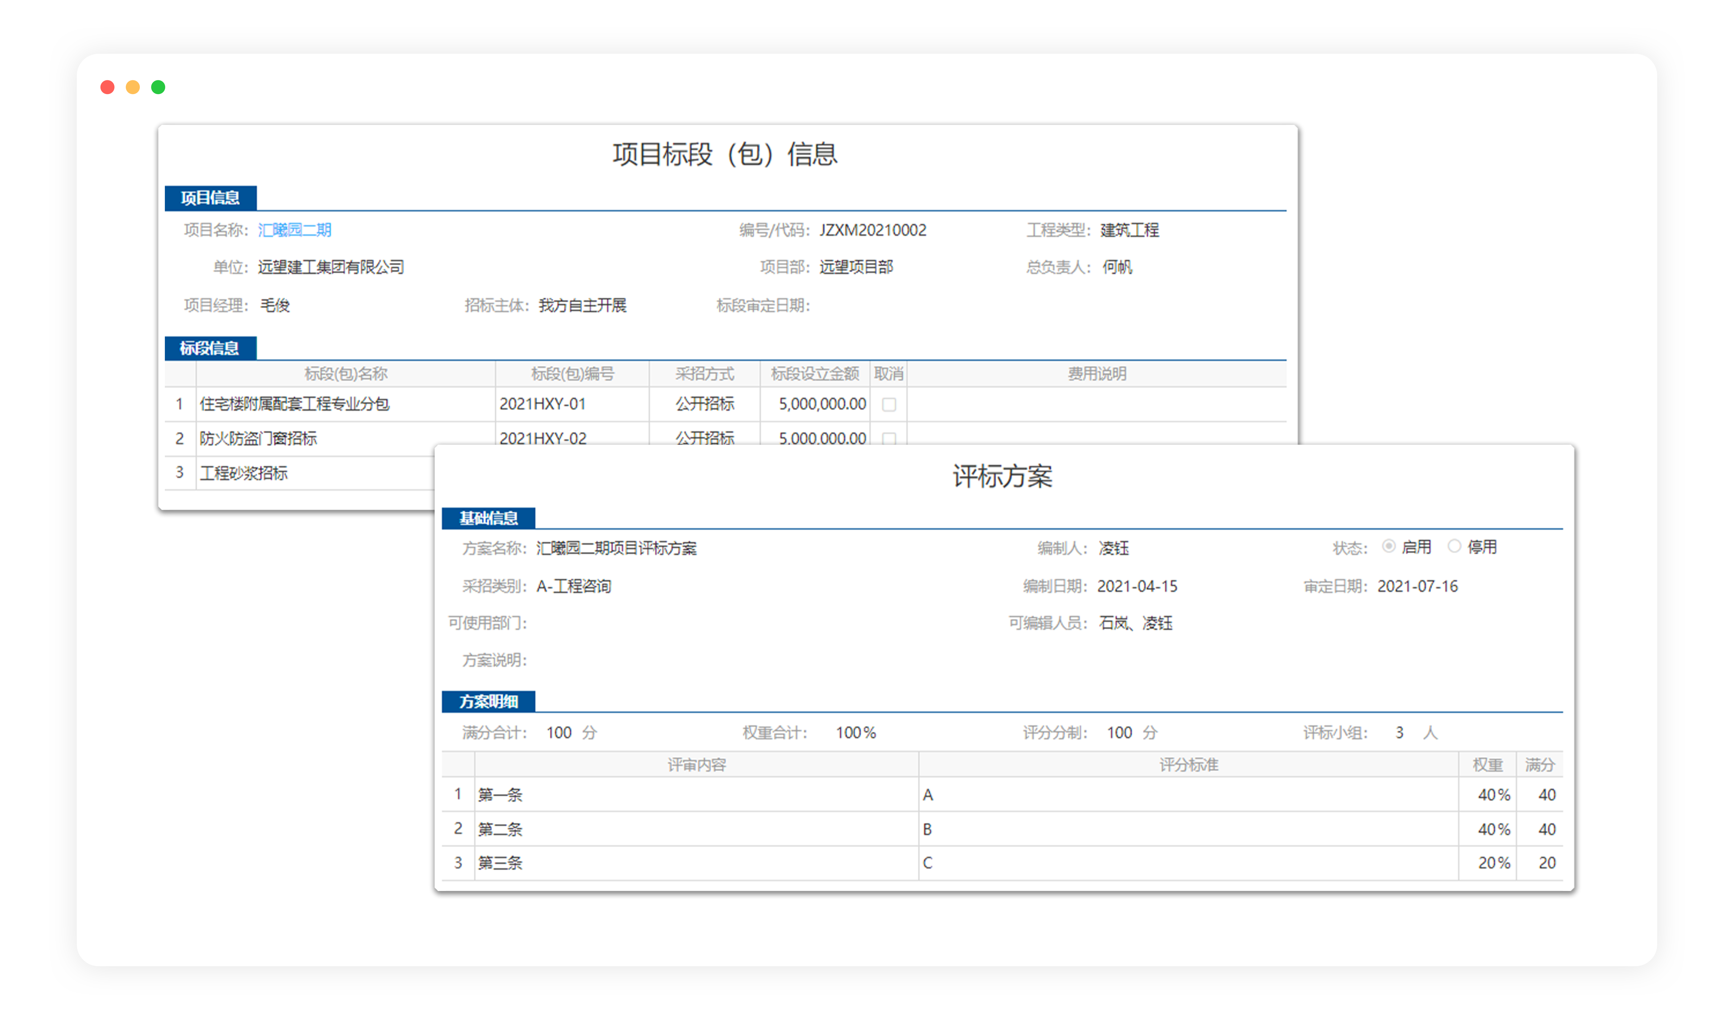The height and width of the screenshot is (1020, 1734).
Task: Click the 编制人 value 凌钰
Action: click(1114, 548)
